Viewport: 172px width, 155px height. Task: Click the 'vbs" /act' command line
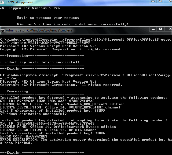tap(10, 78)
